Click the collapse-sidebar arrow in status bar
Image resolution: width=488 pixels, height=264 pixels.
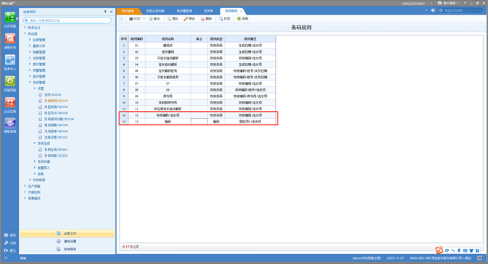6,257
